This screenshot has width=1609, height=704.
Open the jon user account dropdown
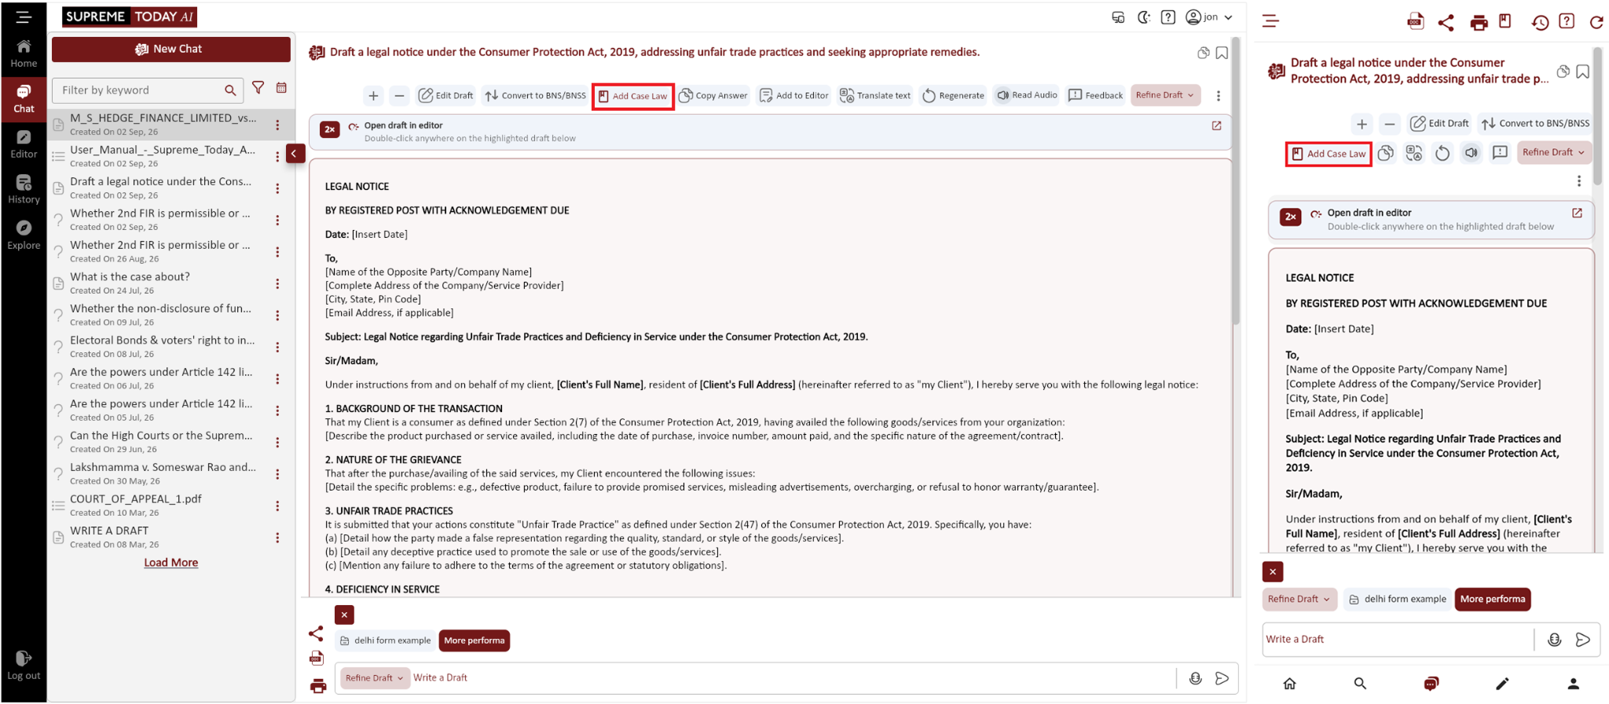point(1209,17)
